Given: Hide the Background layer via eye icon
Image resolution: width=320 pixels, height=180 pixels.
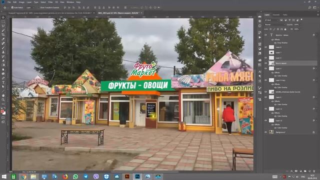Looking at the screenshot, I should point(265,132).
